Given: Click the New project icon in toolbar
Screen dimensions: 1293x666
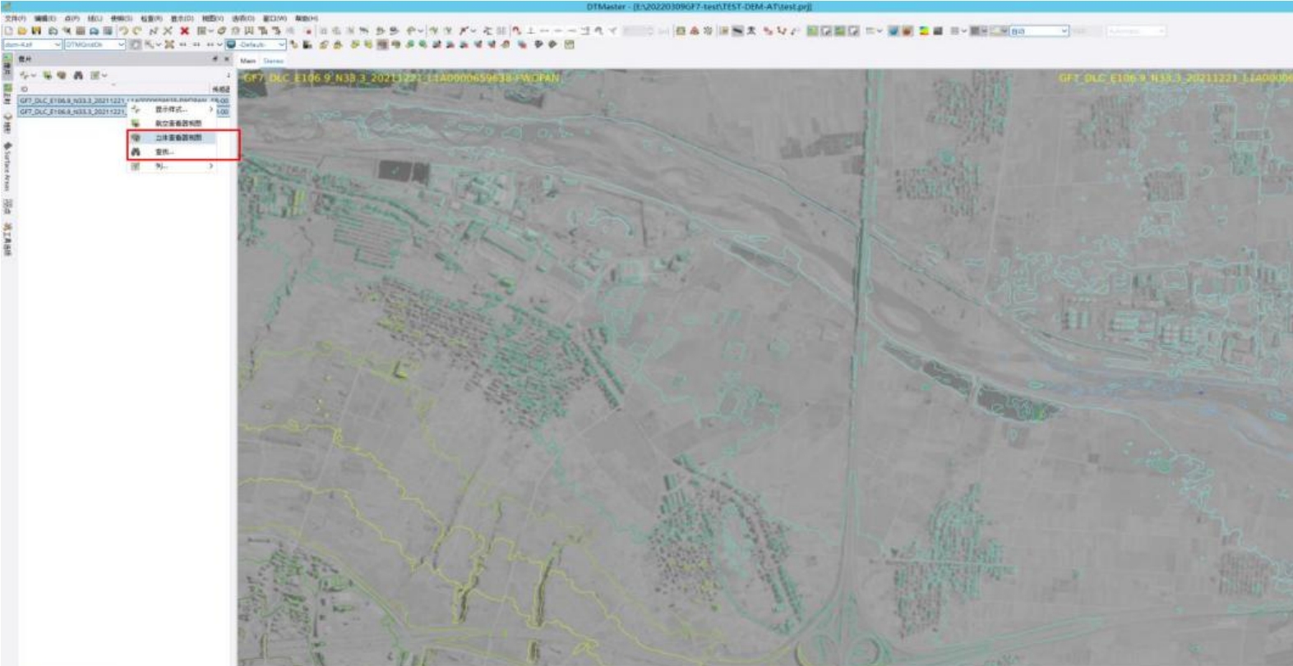Looking at the screenshot, I should [x=8, y=31].
